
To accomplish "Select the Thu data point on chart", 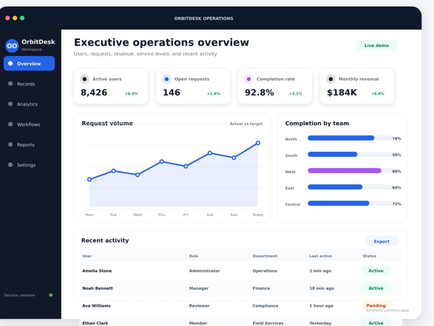I will coord(161,161).
